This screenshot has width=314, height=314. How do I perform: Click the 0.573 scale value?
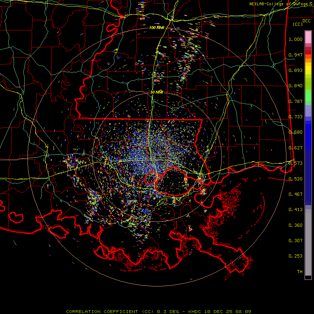click(x=296, y=163)
